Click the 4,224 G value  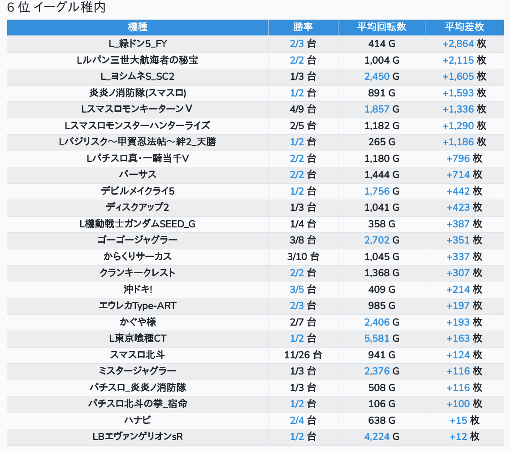coord(381,437)
